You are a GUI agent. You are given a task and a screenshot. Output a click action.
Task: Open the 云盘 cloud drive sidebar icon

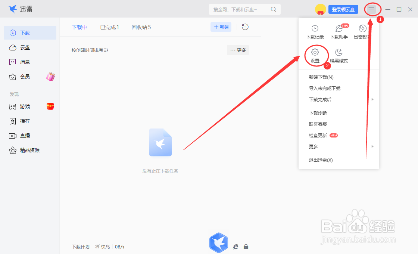(x=12, y=47)
